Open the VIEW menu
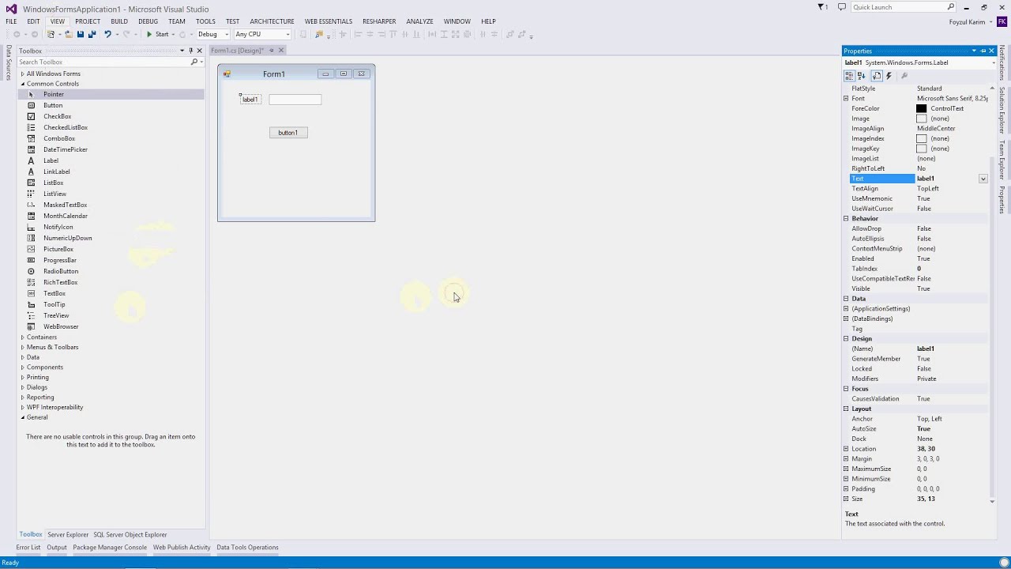Viewport: 1011px width, 569px height. (57, 21)
